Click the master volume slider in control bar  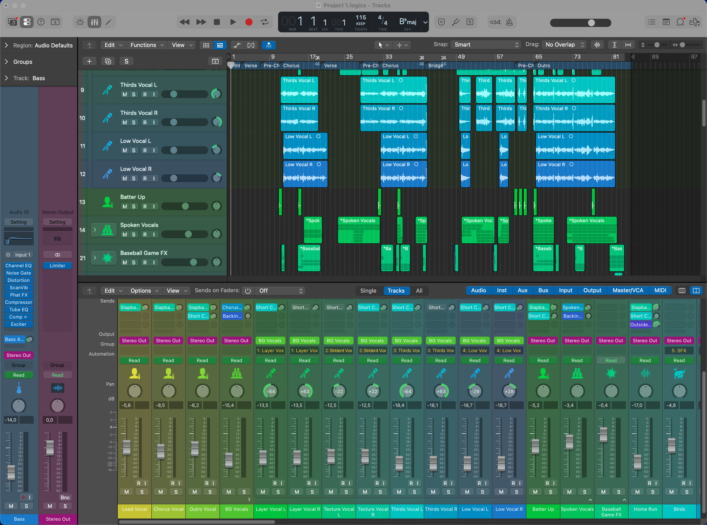(x=580, y=23)
